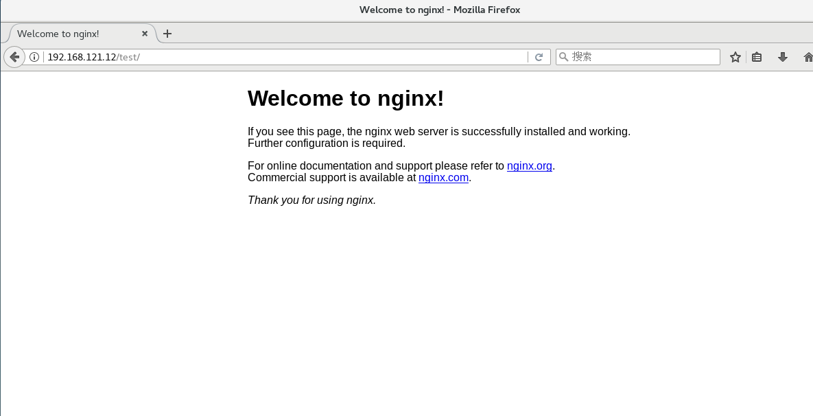Click the Mozilla Firefox window title bar
The image size is (813, 416).
[406, 10]
